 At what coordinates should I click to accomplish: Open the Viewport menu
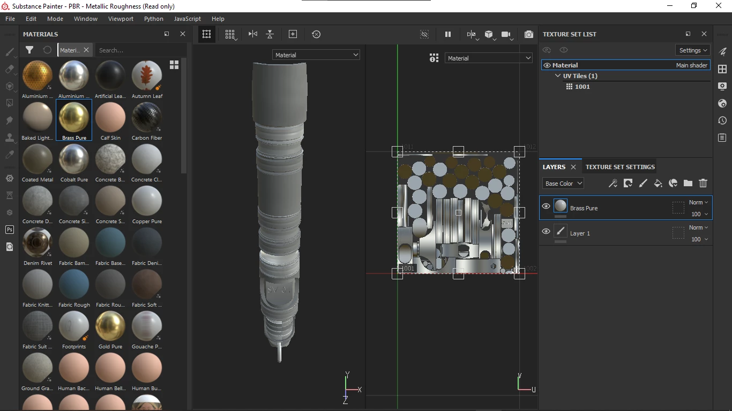click(121, 19)
